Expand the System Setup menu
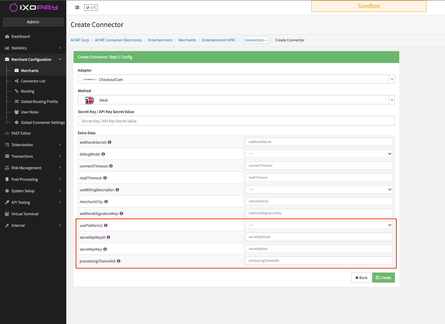This screenshot has width=445, height=324. [x=33, y=191]
